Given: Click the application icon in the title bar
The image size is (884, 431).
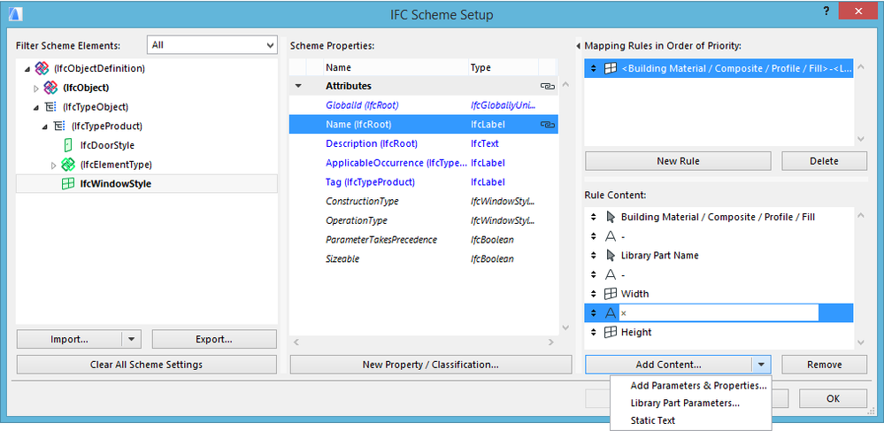Looking at the screenshot, I should (x=16, y=15).
